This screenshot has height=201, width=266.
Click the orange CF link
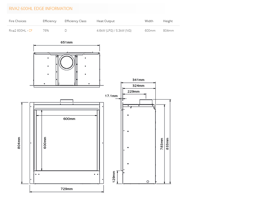click(30, 31)
